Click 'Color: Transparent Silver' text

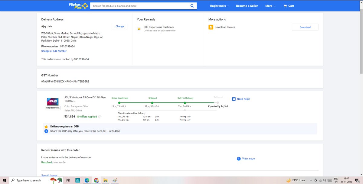pyautogui.click(x=77, y=106)
